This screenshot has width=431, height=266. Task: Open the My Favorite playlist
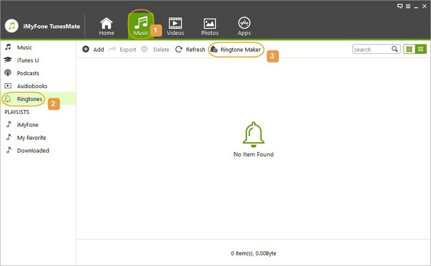38,138
